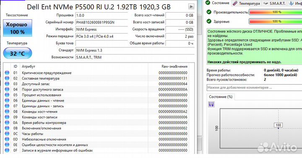The height and width of the screenshot is (158, 302).
Task: Click the blue status dot for attribute 0A
Action: [7, 122]
